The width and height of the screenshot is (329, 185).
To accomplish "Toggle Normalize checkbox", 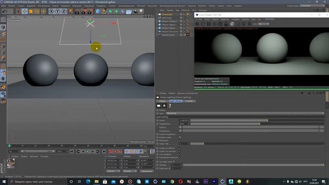I will click(179, 140).
